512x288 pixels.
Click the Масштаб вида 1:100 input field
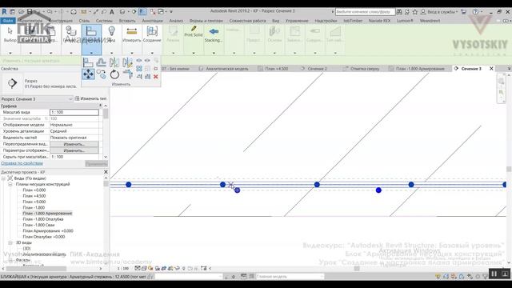pyautogui.click(x=74, y=112)
